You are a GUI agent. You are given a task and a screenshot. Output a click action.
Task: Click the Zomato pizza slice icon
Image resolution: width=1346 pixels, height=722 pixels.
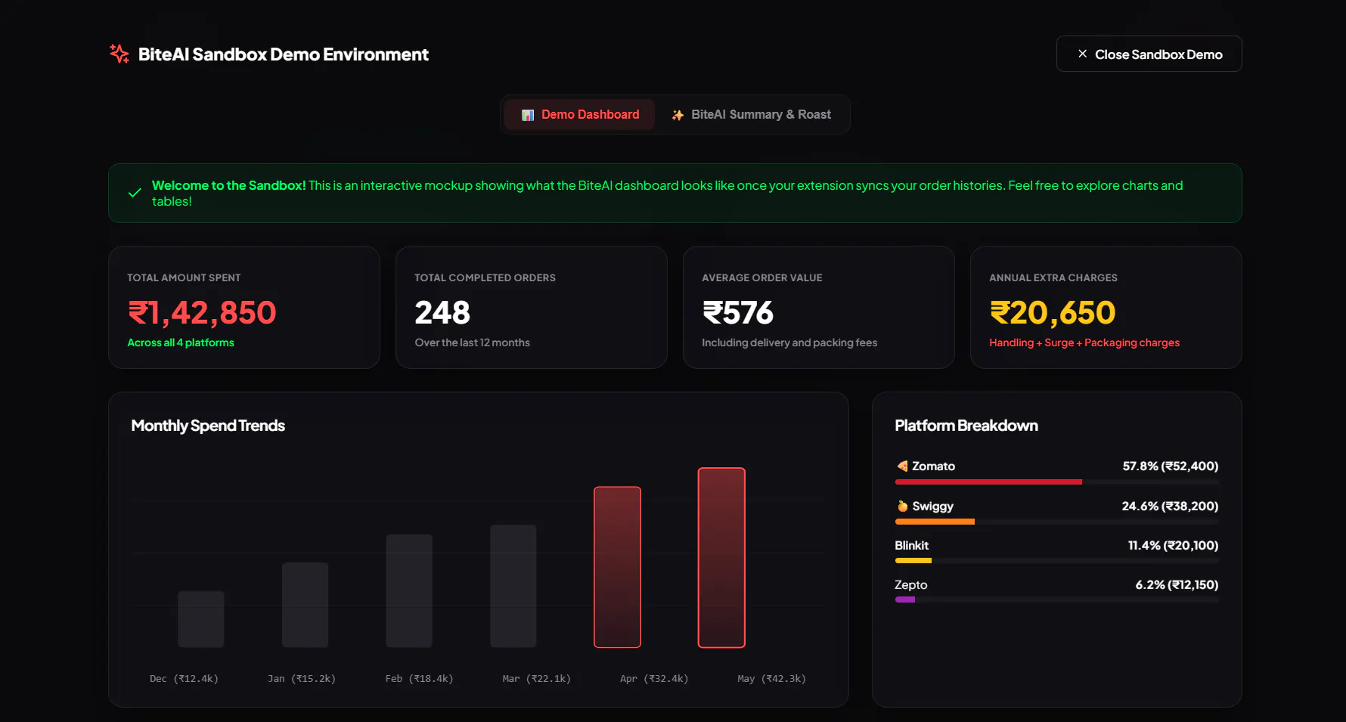(x=902, y=466)
